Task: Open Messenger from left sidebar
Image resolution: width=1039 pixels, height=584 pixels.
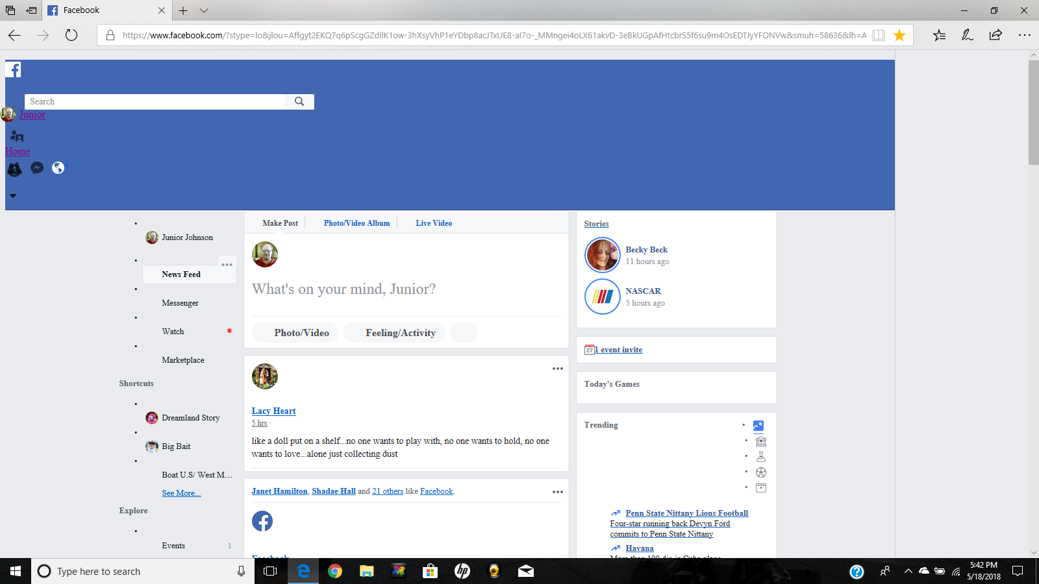Action: click(180, 303)
